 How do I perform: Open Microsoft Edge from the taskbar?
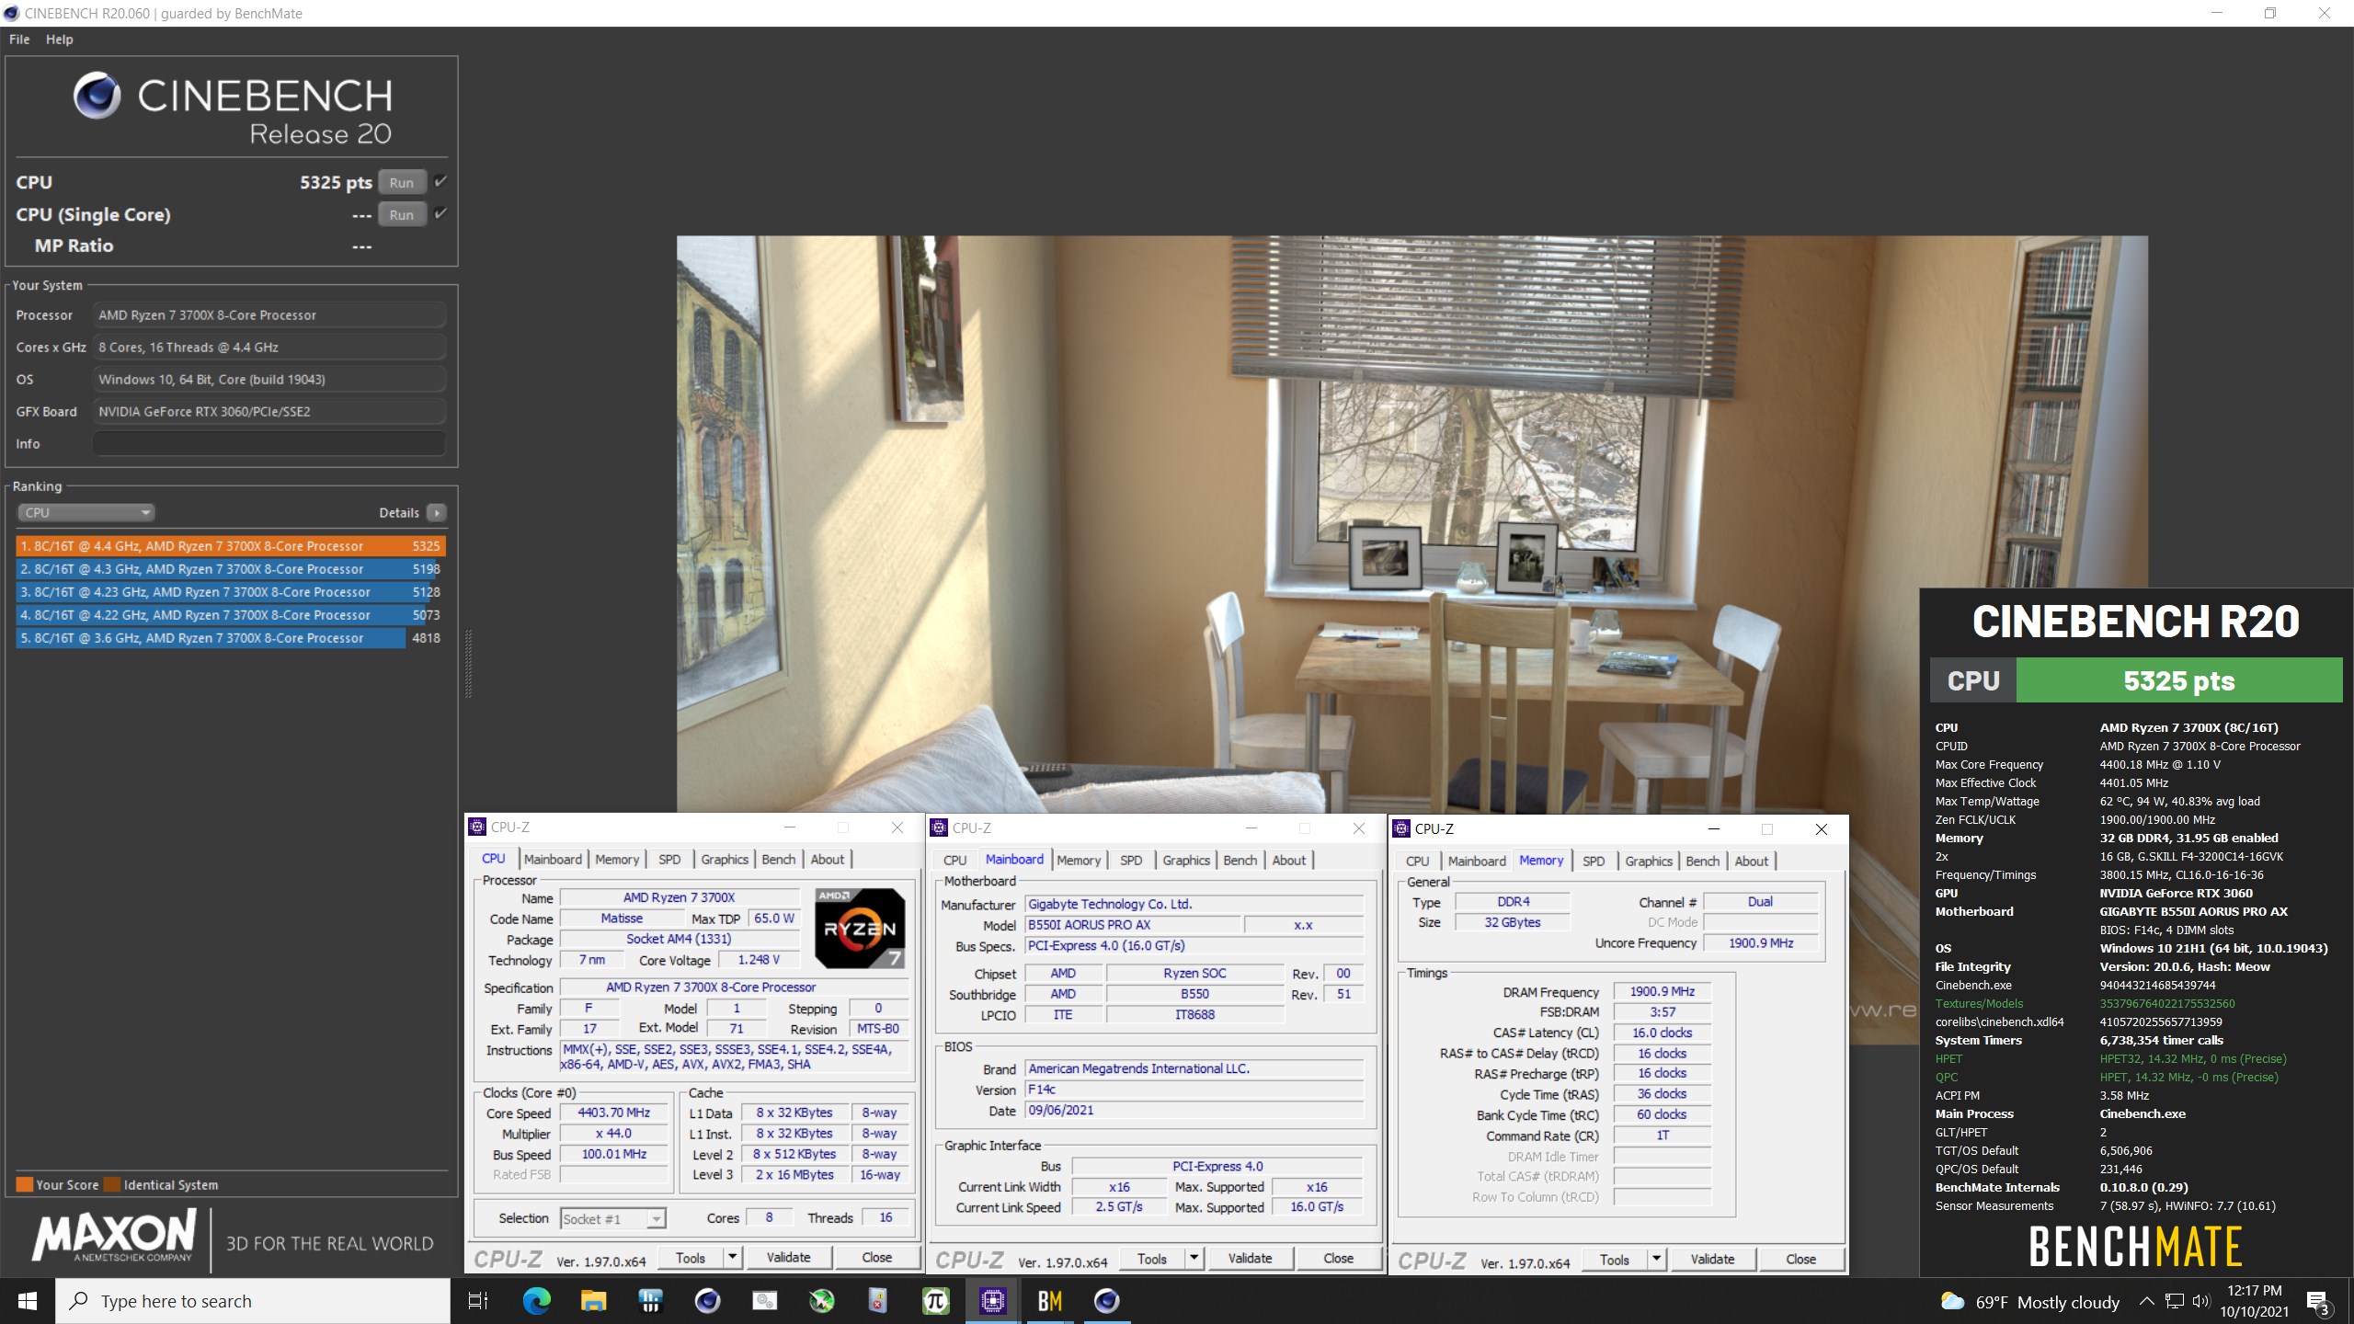536,1301
